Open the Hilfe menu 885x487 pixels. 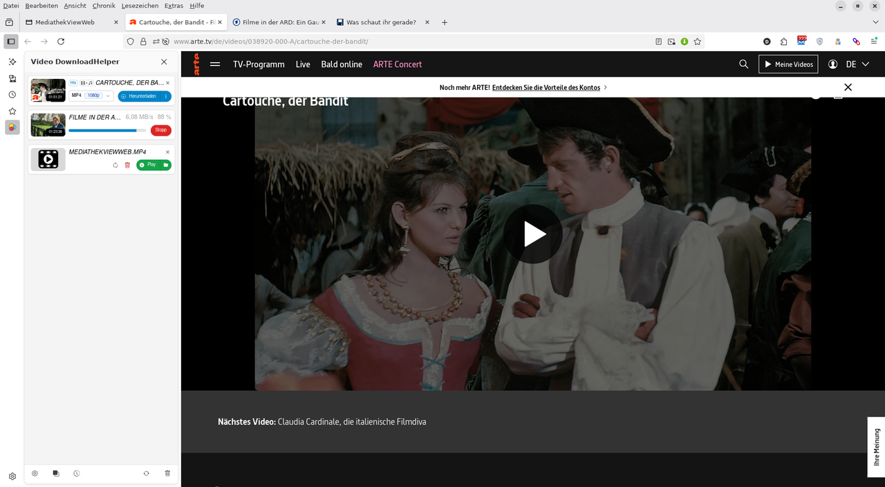[x=196, y=6]
